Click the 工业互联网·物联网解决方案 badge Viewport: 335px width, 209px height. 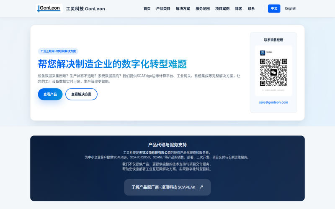[58, 51]
